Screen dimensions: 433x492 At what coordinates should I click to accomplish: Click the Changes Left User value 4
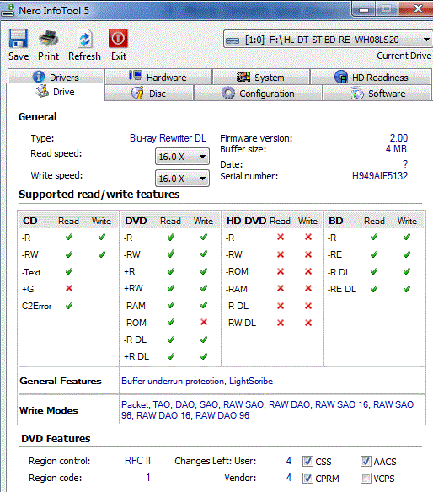click(x=289, y=461)
